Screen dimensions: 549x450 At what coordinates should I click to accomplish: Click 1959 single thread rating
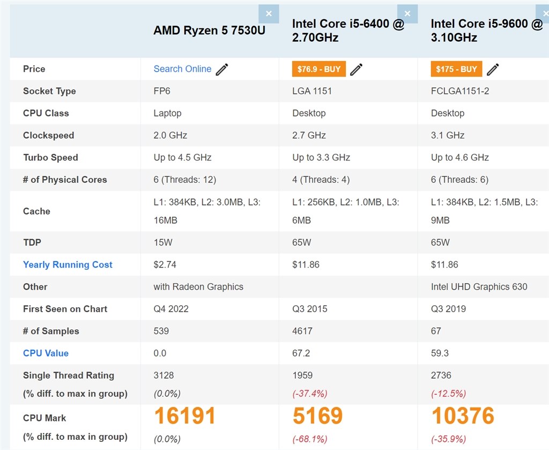(302, 375)
